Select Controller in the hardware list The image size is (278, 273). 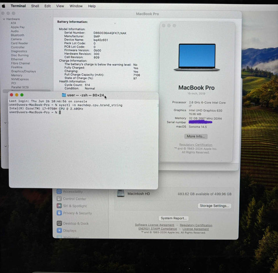coord(18,47)
